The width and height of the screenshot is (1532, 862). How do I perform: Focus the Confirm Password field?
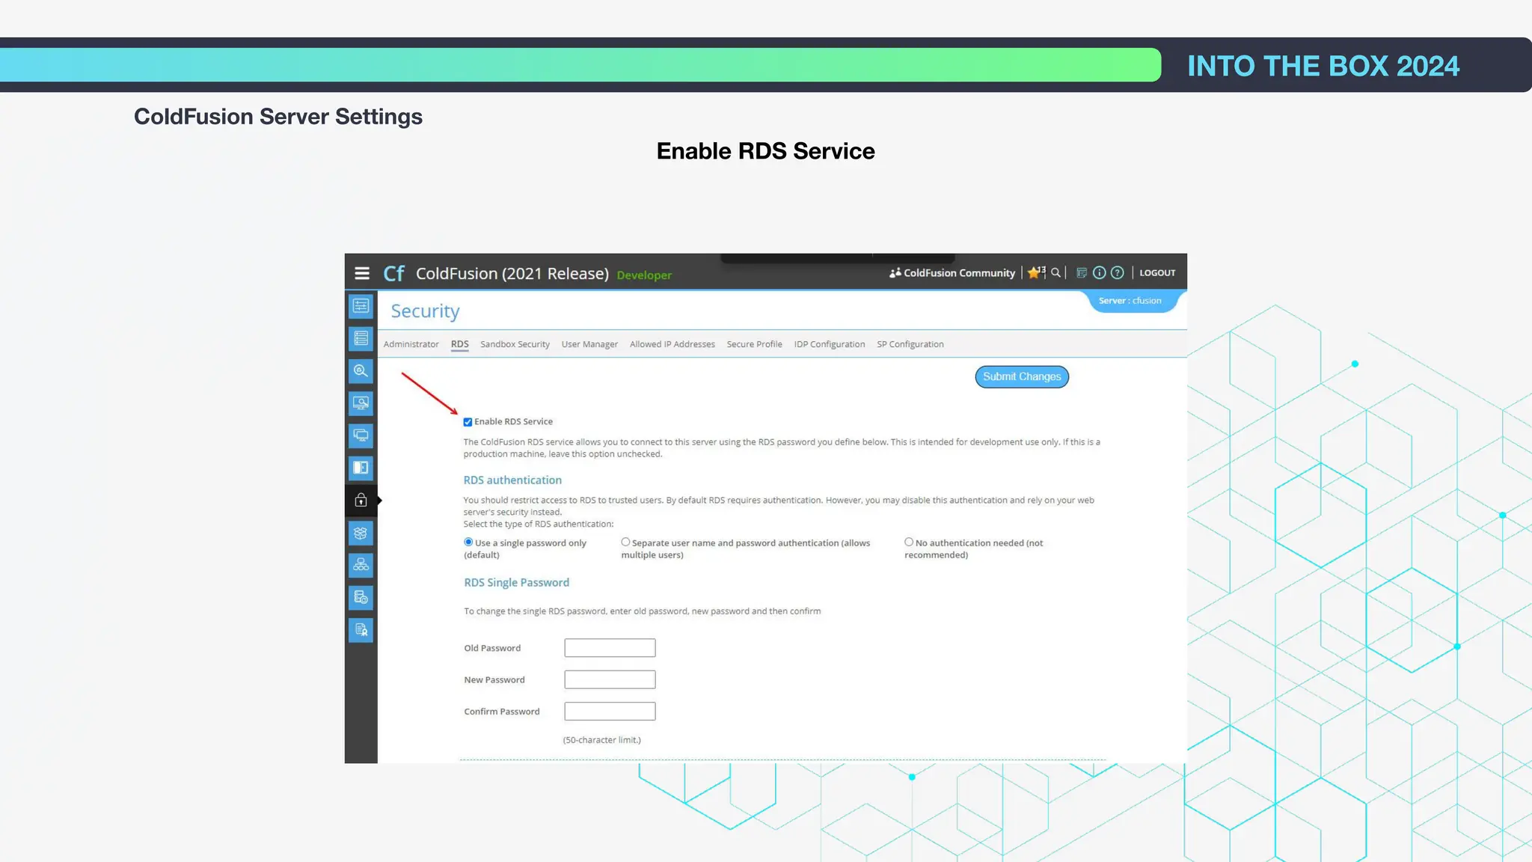pyautogui.click(x=610, y=711)
